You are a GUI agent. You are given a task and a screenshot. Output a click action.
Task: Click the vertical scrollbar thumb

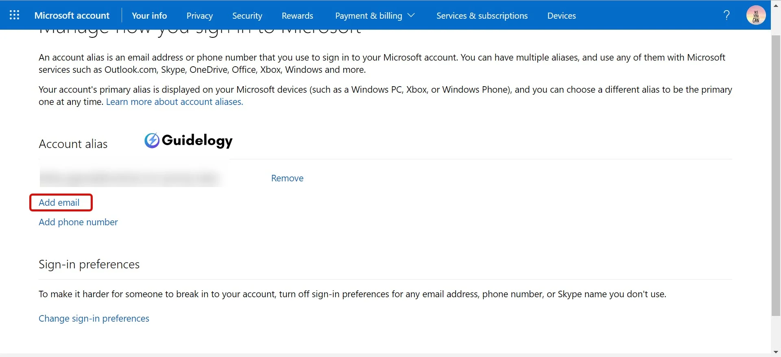coord(776,175)
